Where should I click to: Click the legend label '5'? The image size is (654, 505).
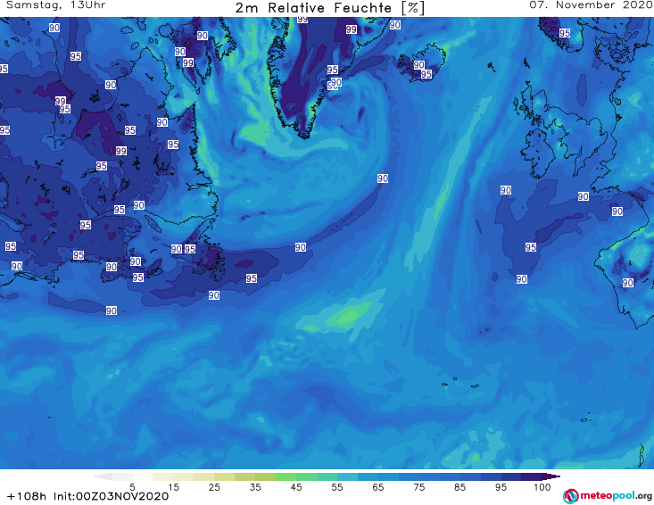coord(132,487)
